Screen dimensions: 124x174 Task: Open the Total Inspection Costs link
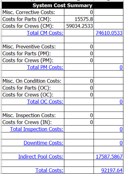[x=37, y=129]
